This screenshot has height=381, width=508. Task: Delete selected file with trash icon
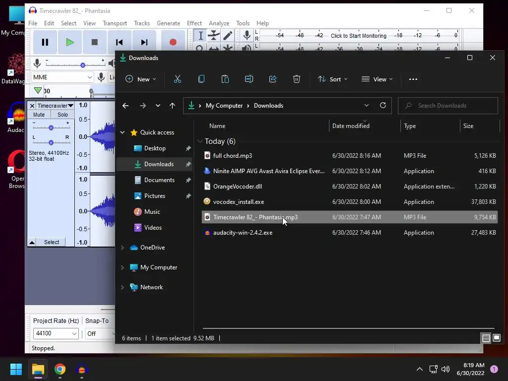click(x=297, y=79)
